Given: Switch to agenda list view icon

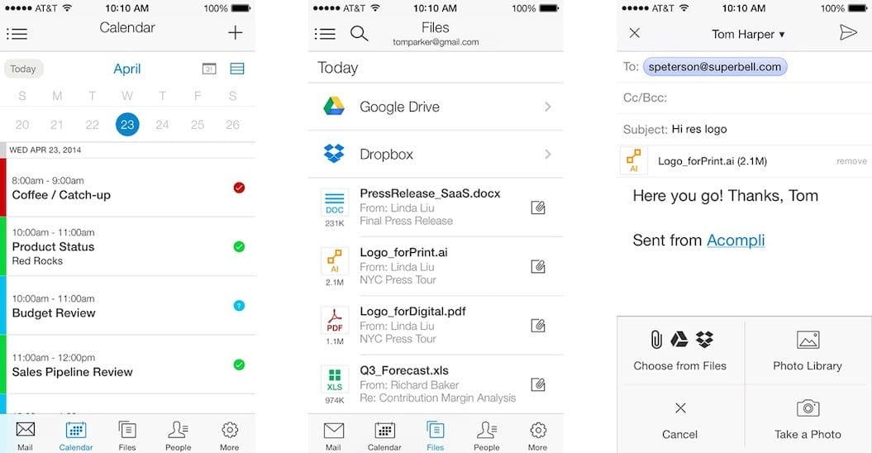Looking at the screenshot, I should pyautogui.click(x=237, y=69).
